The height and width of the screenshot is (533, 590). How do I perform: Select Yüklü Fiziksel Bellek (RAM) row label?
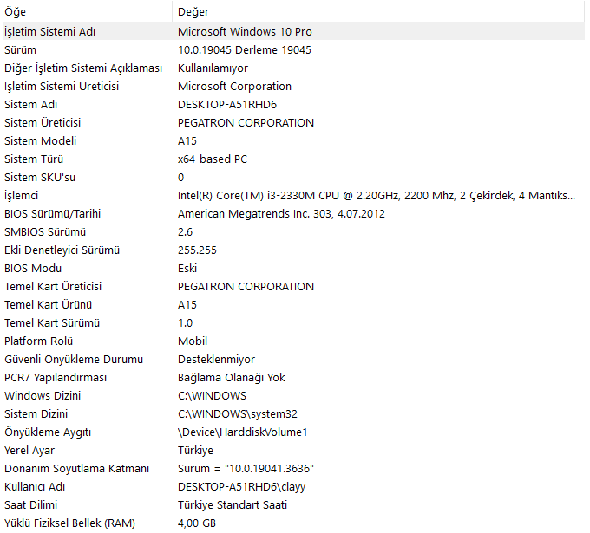(69, 523)
